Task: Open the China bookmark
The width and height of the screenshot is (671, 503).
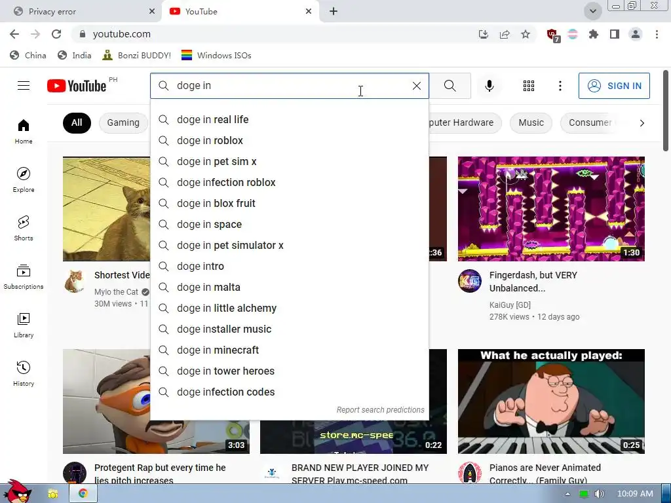Action: coord(28,55)
